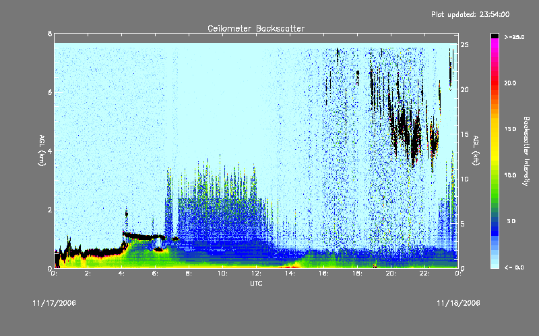Click the 4 km tick label on left axis

pyautogui.click(x=50, y=151)
